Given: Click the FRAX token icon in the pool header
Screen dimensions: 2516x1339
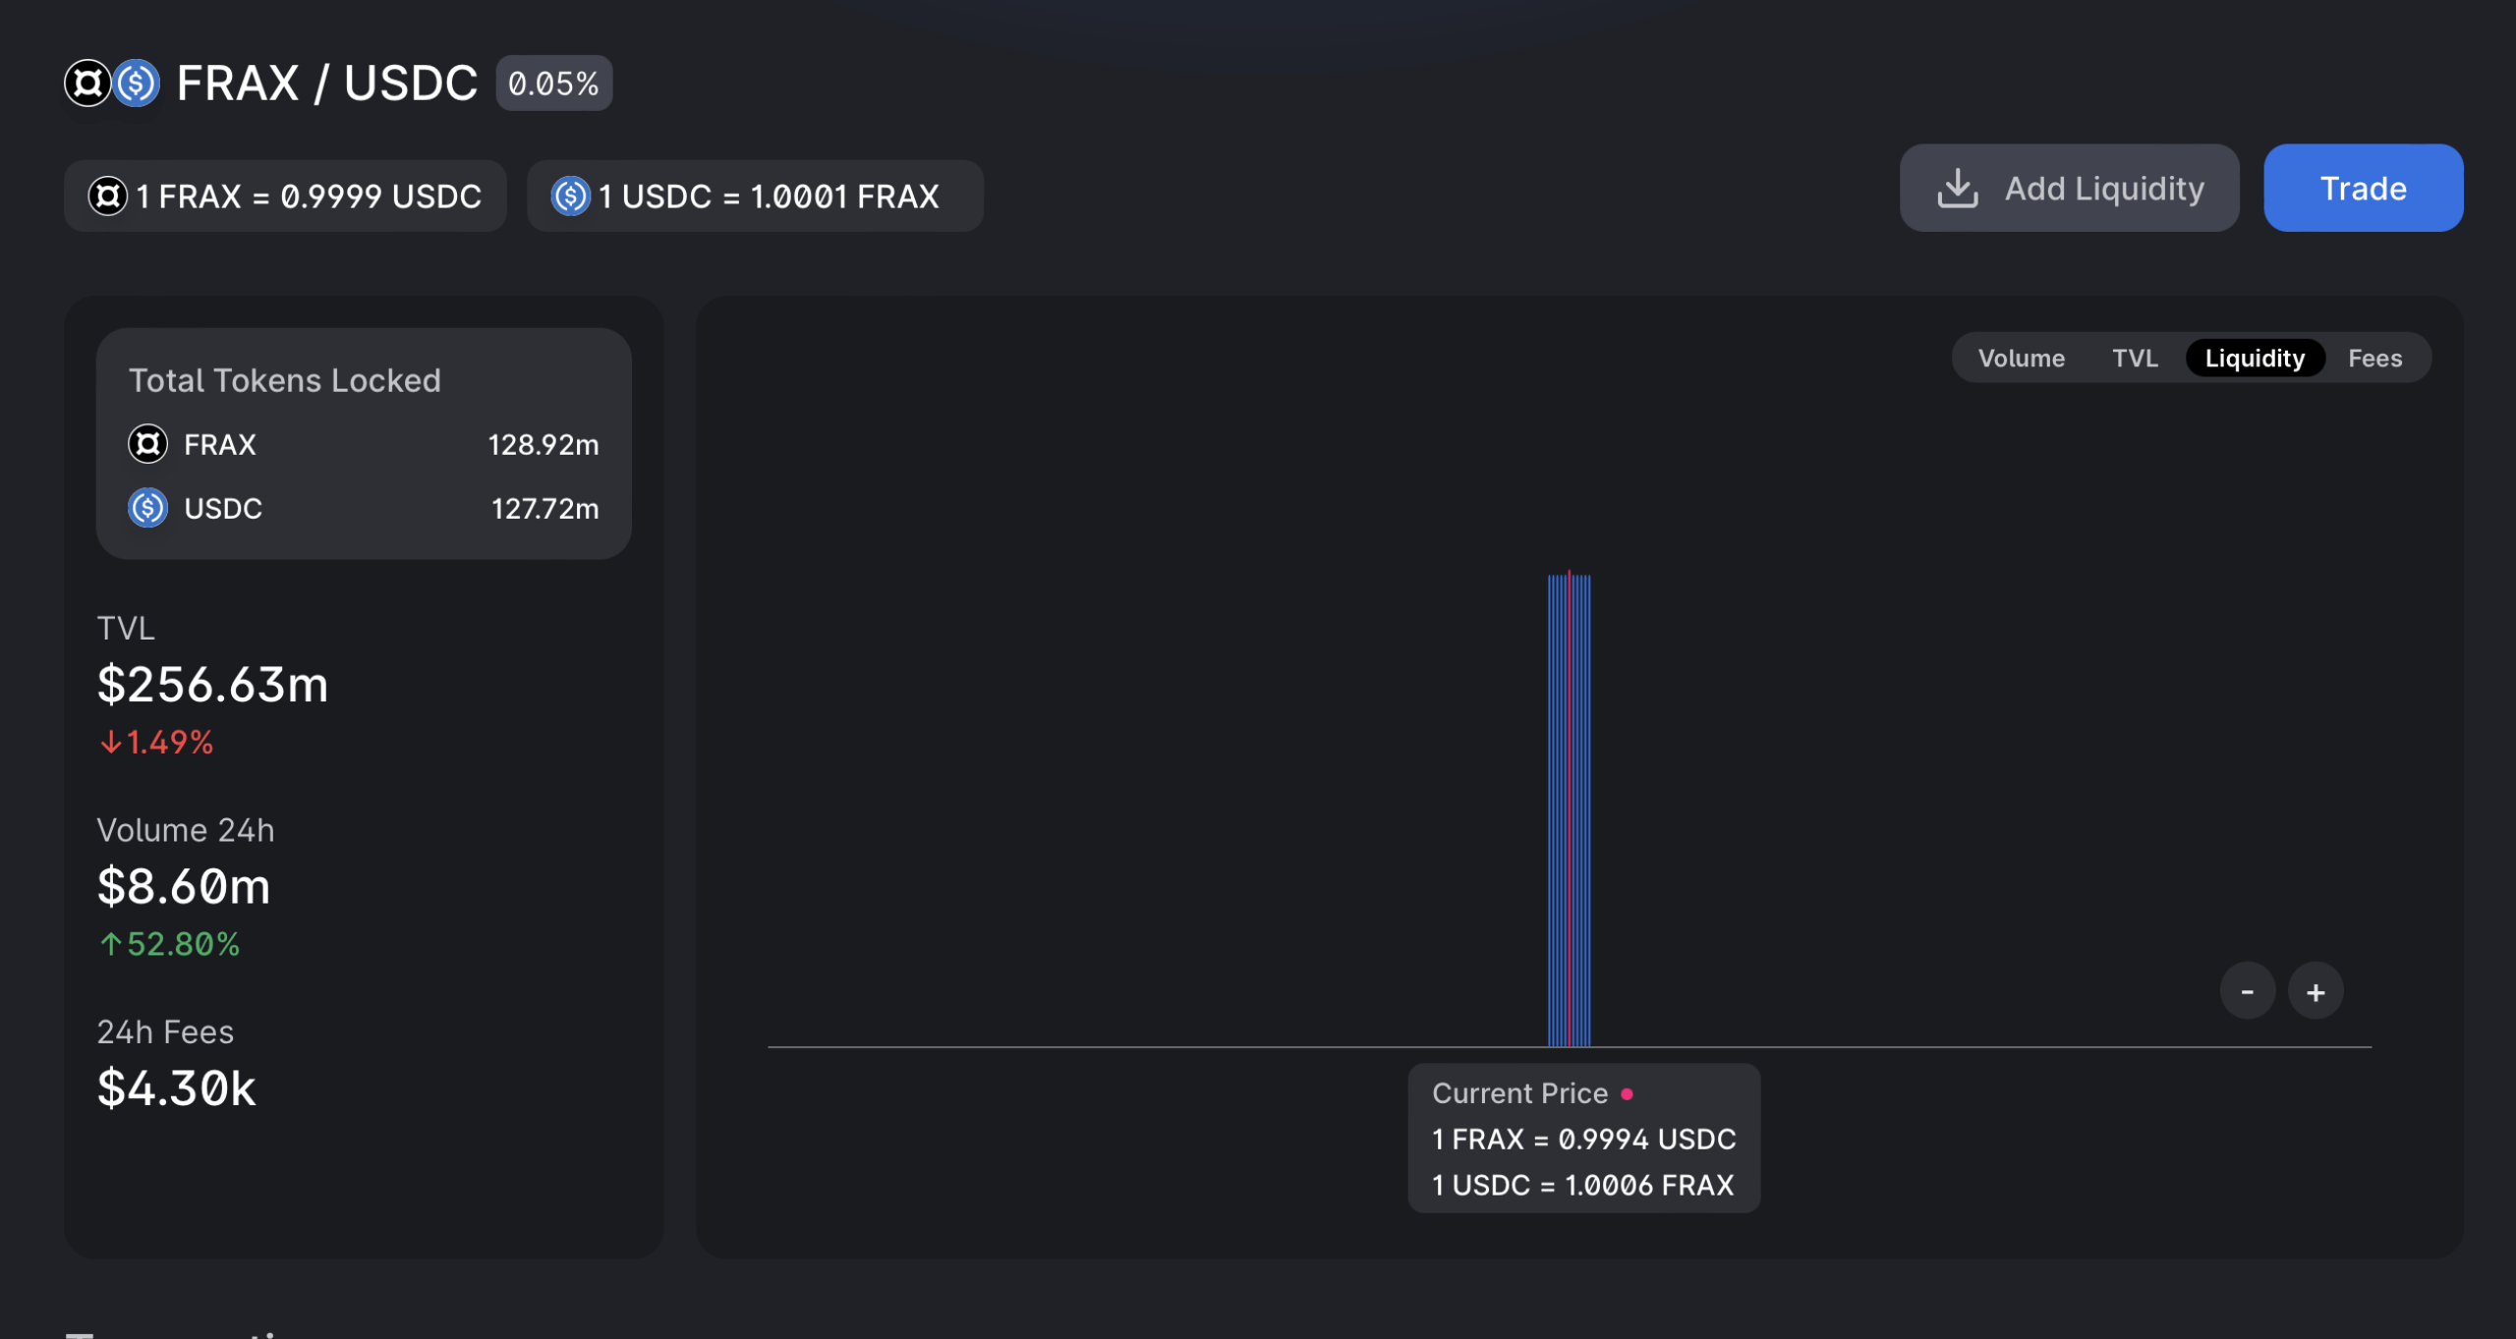Looking at the screenshot, I should pos(87,84).
